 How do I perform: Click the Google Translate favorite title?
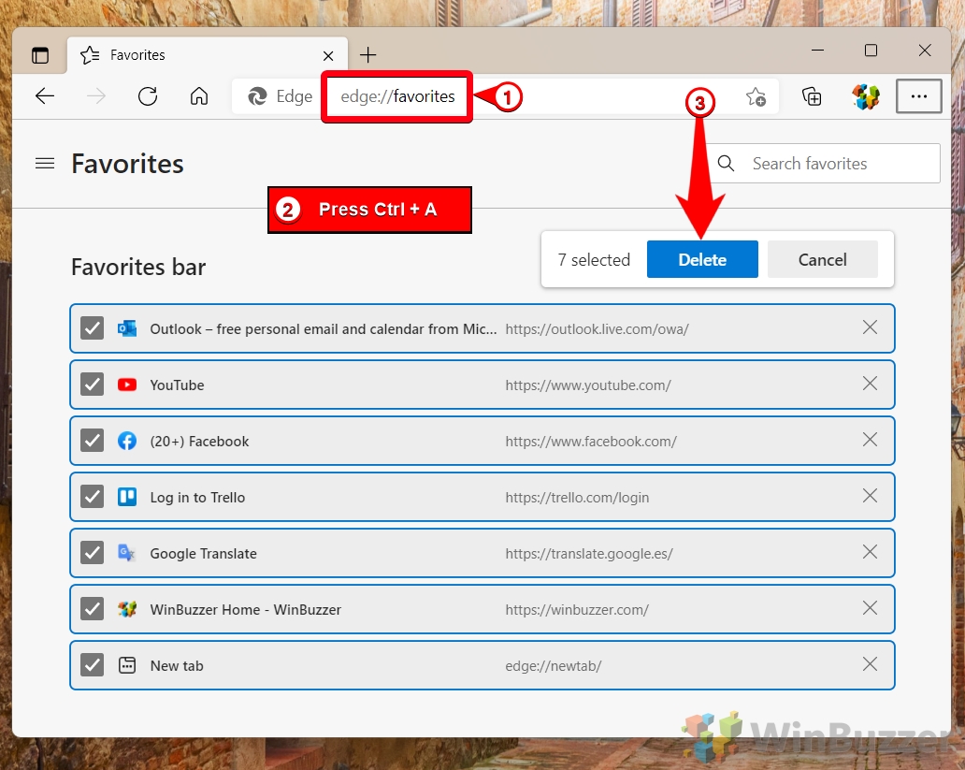tap(203, 553)
